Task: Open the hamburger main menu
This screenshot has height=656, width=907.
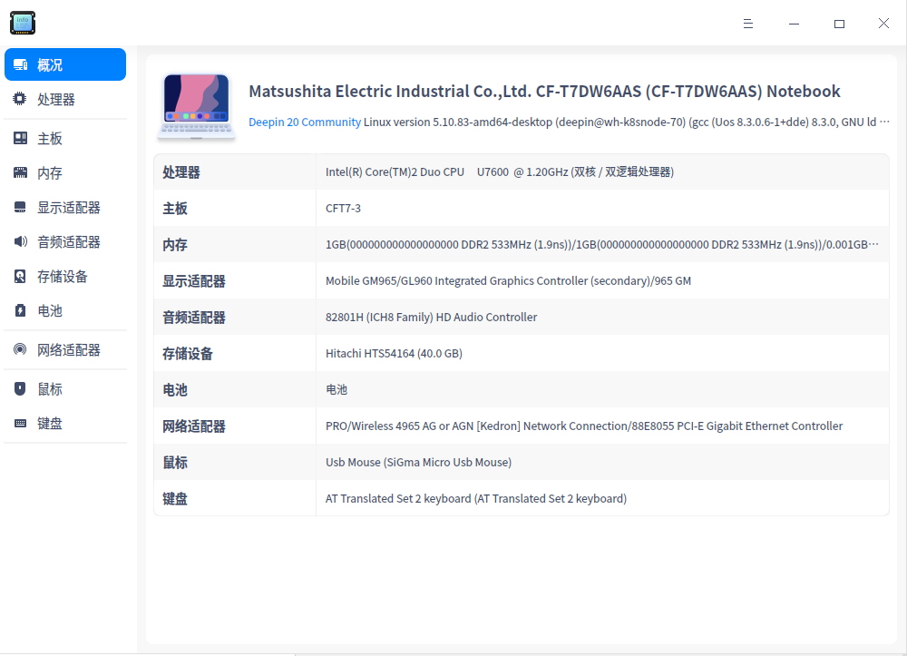Action: coord(747,24)
